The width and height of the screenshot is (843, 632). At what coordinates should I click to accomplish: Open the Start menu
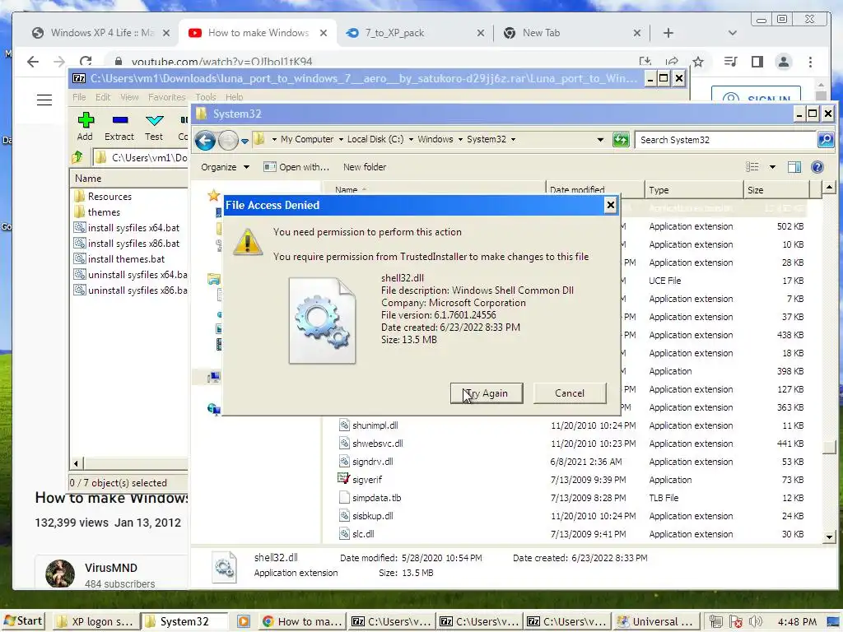pos(22,621)
